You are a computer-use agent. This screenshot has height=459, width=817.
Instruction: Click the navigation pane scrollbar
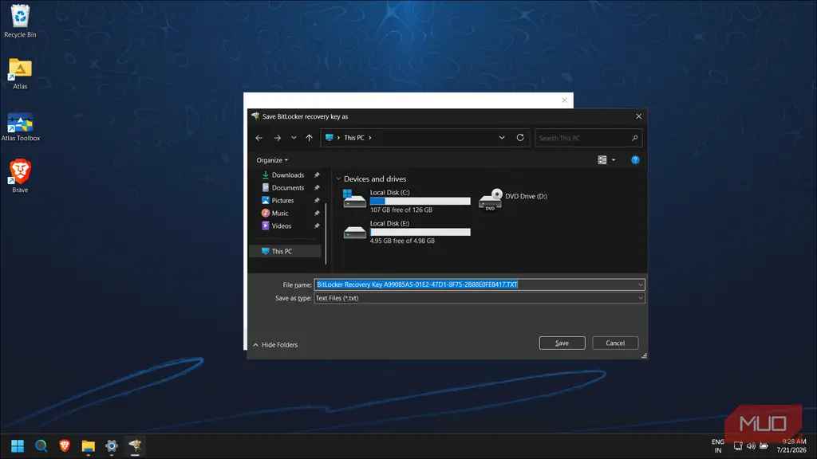tap(326, 233)
